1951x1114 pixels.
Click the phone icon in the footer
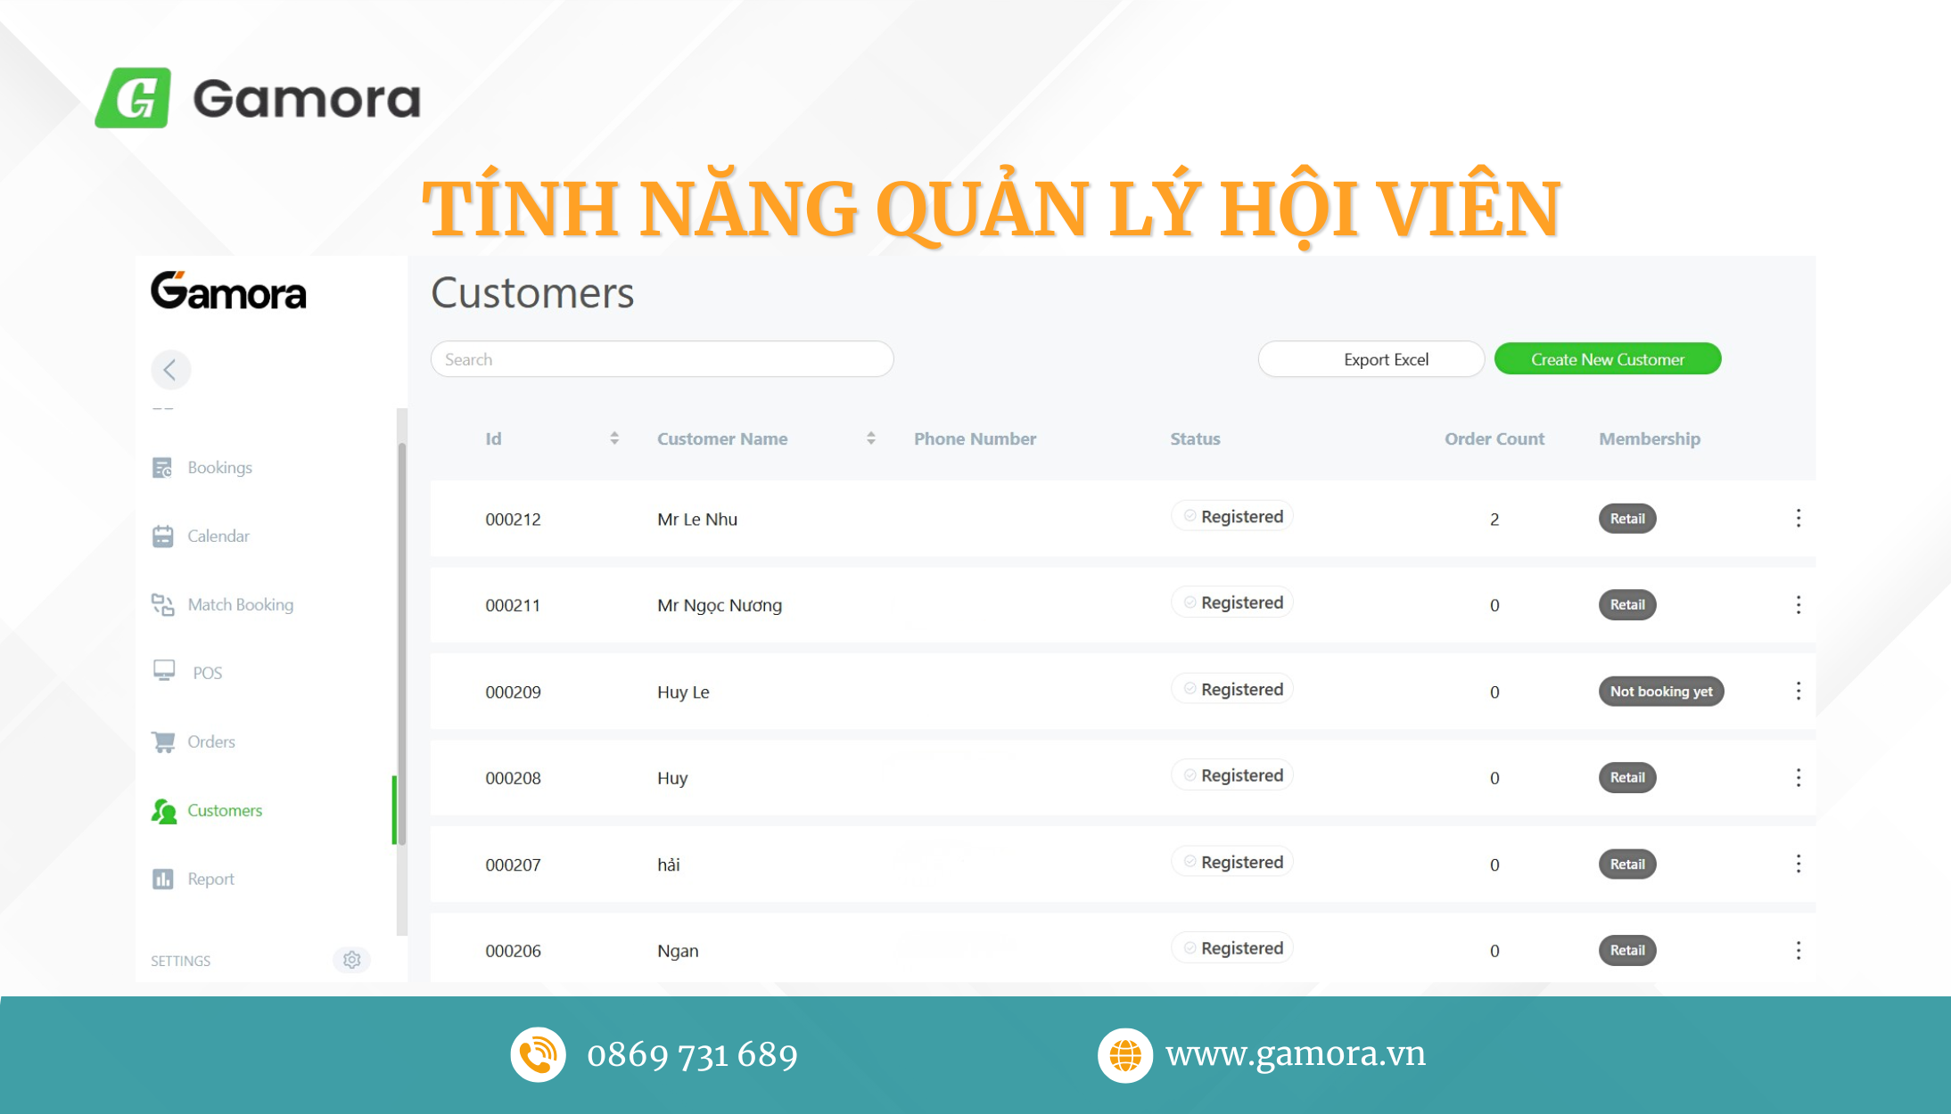(538, 1054)
